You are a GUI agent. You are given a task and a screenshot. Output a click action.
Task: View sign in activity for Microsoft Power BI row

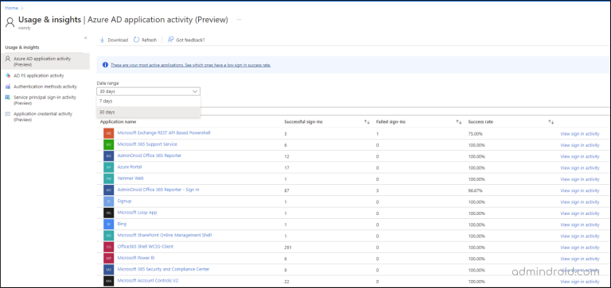point(580,259)
